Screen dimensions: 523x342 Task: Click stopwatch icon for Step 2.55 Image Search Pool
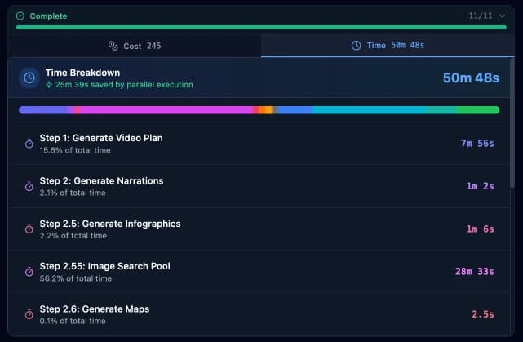point(29,272)
